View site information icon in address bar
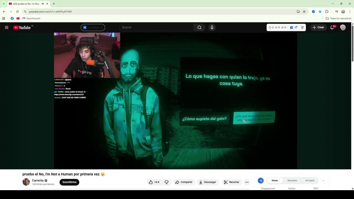This screenshot has height=199, width=354. point(25,12)
